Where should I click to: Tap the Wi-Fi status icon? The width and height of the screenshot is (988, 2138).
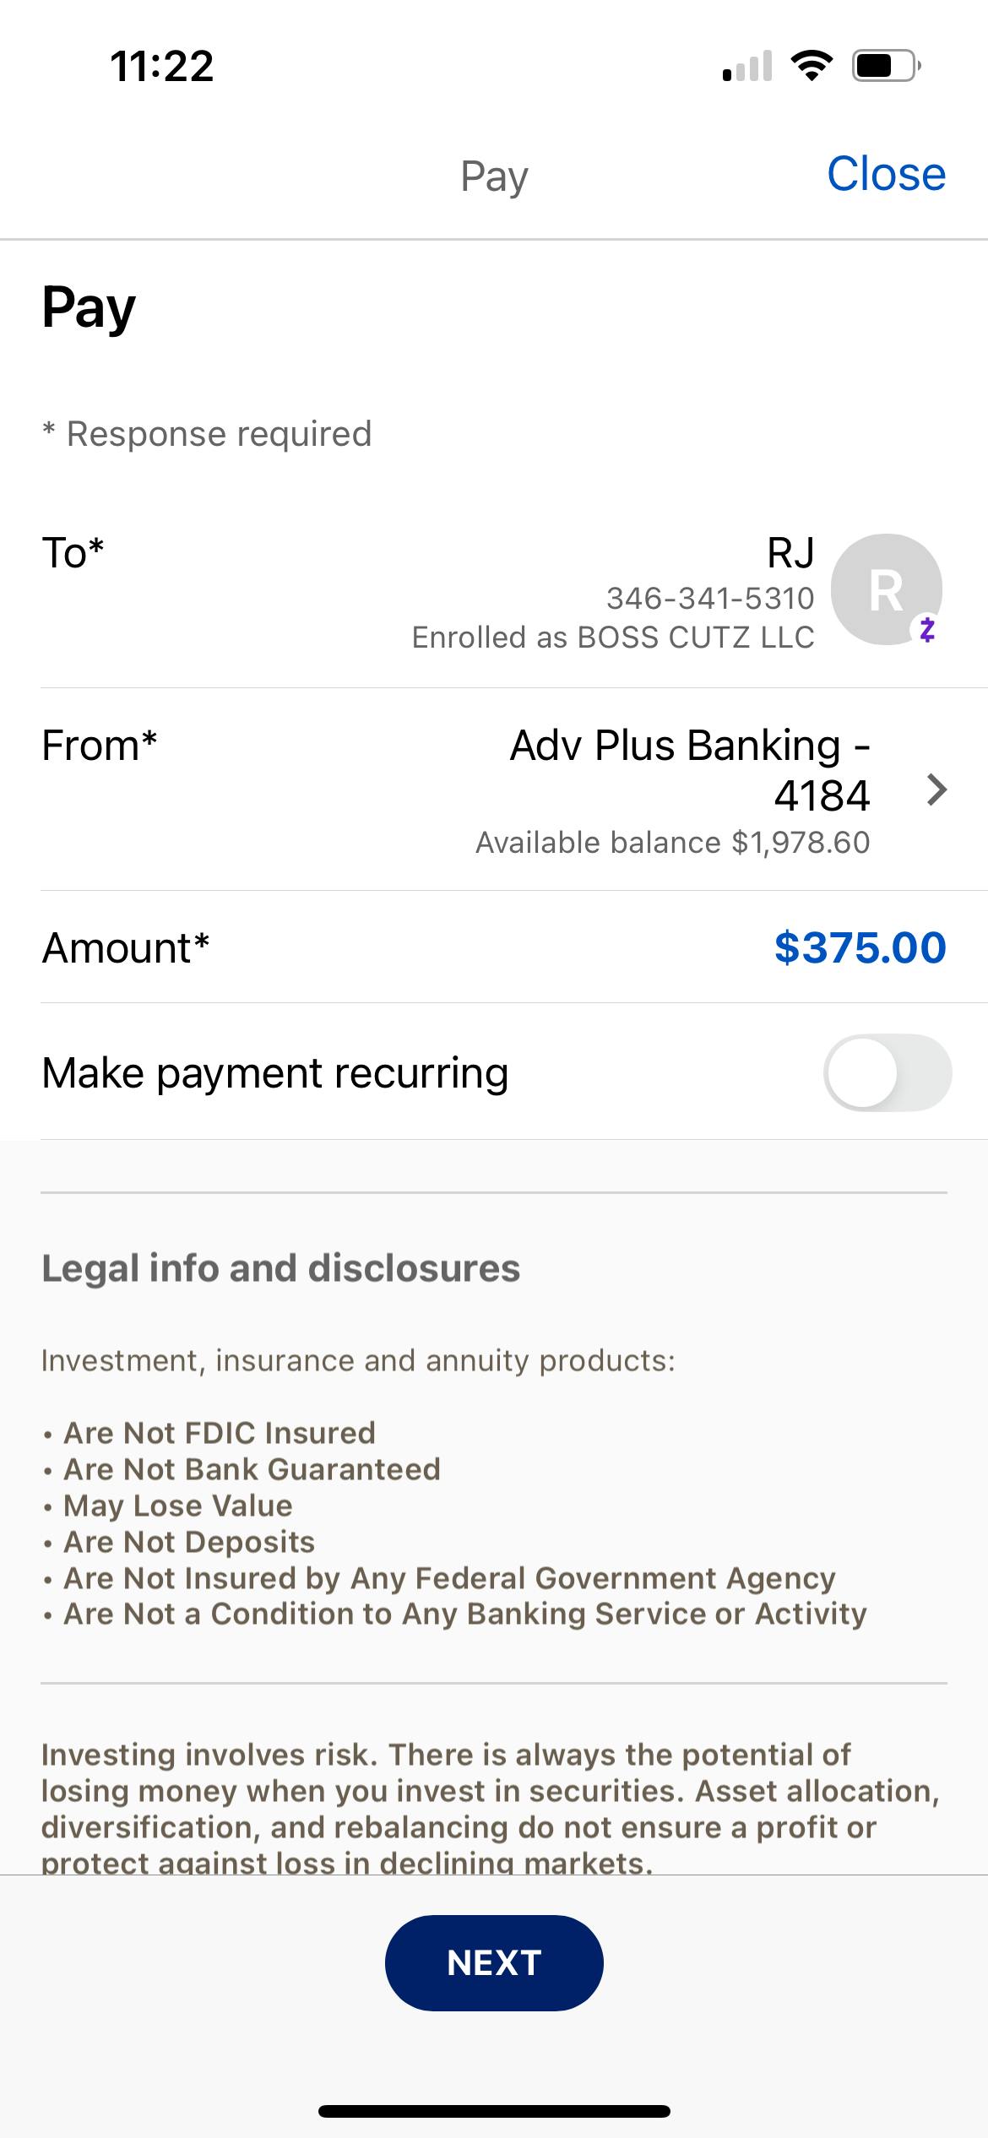click(x=812, y=66)
